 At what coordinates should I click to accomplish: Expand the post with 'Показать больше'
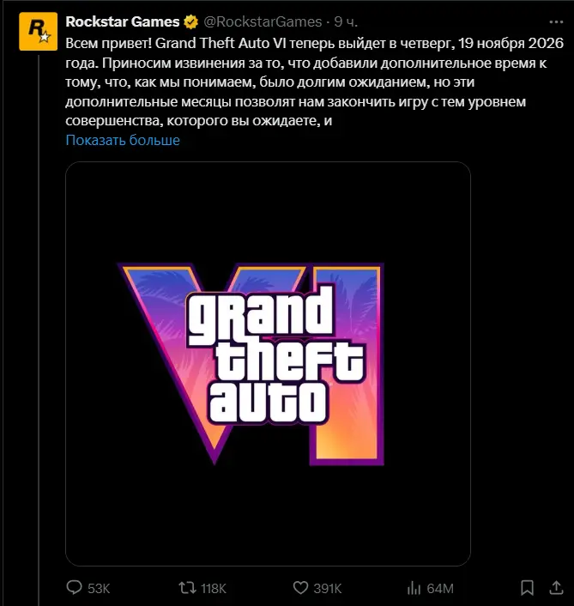tap(123, 140)
